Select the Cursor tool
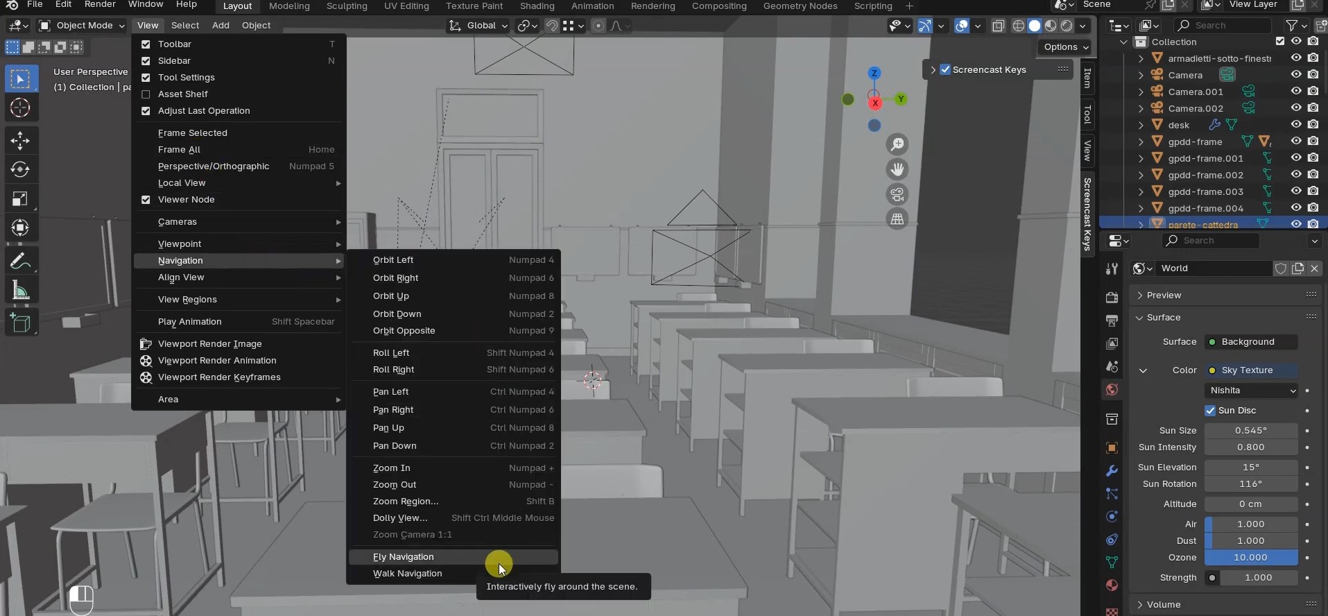 coord(20,108)
